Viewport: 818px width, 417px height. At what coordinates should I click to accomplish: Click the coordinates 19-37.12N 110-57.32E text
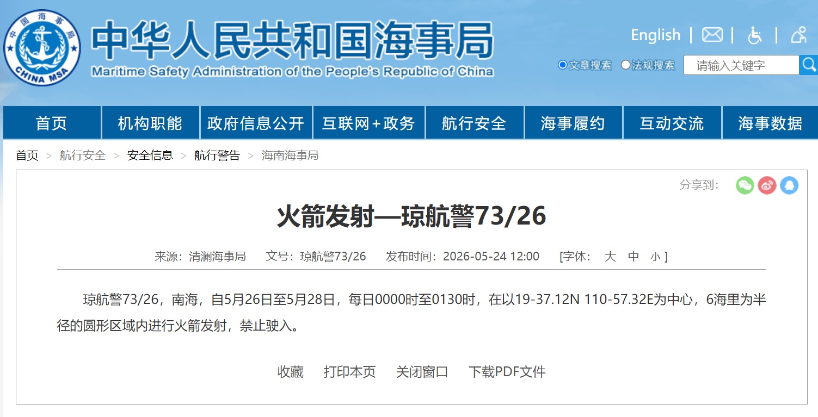click(x=584, y=300)
